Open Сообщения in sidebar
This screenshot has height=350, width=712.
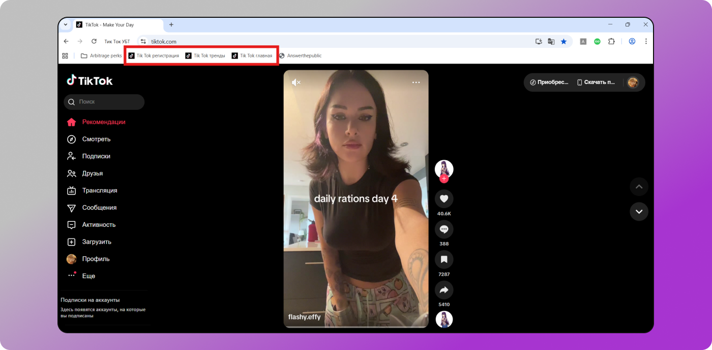click(99, 208)
